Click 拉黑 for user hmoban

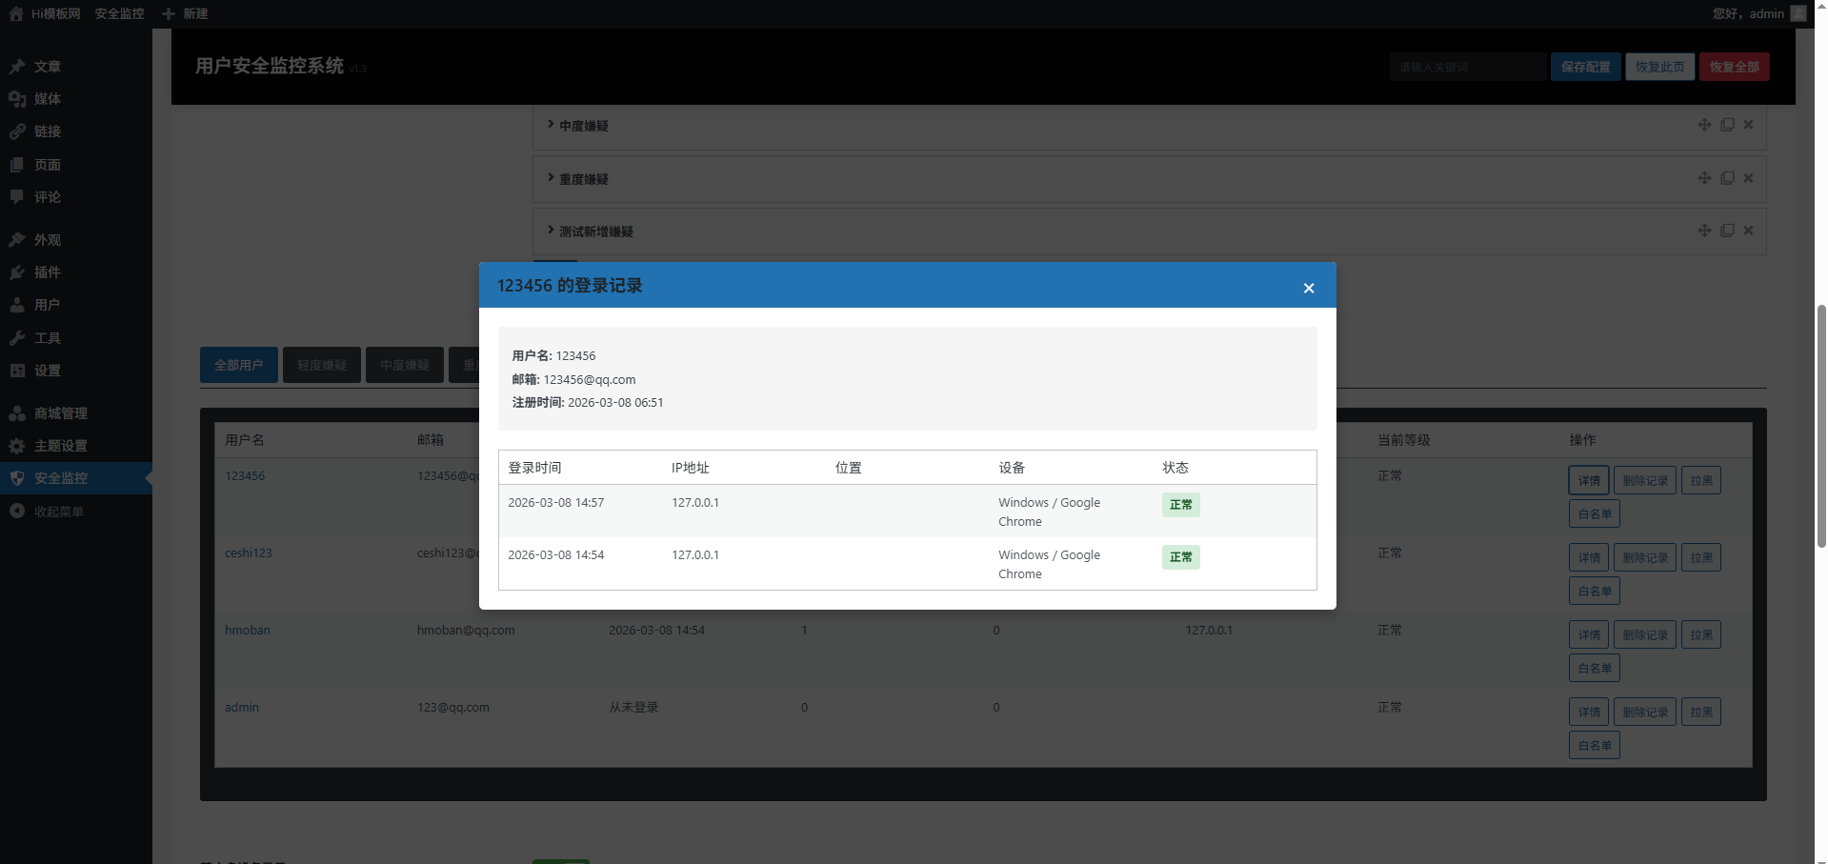tap(1700, 635)
